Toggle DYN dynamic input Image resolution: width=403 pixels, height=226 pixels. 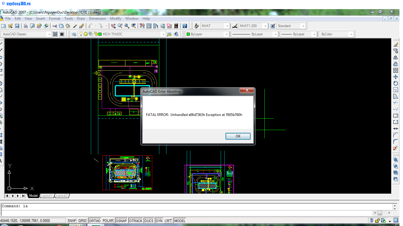pyautogui.click(x=159, y=221)
